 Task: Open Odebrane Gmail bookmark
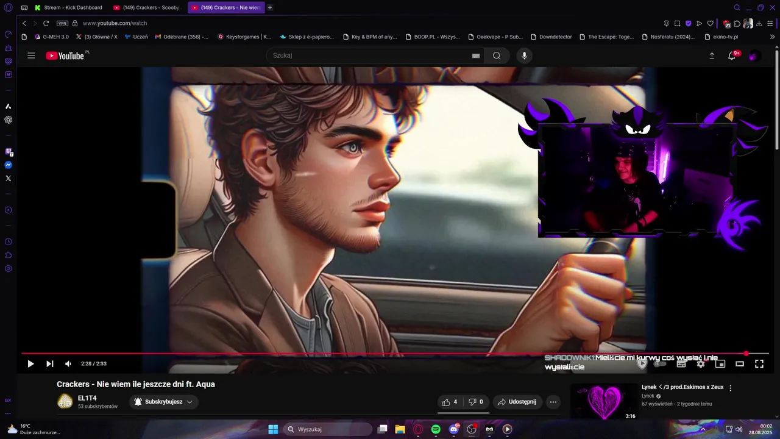coord(182,37)
